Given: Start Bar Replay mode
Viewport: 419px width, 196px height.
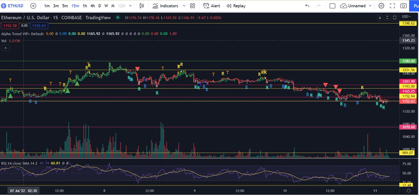Looking at the screenshot, I should click(236, 6).
